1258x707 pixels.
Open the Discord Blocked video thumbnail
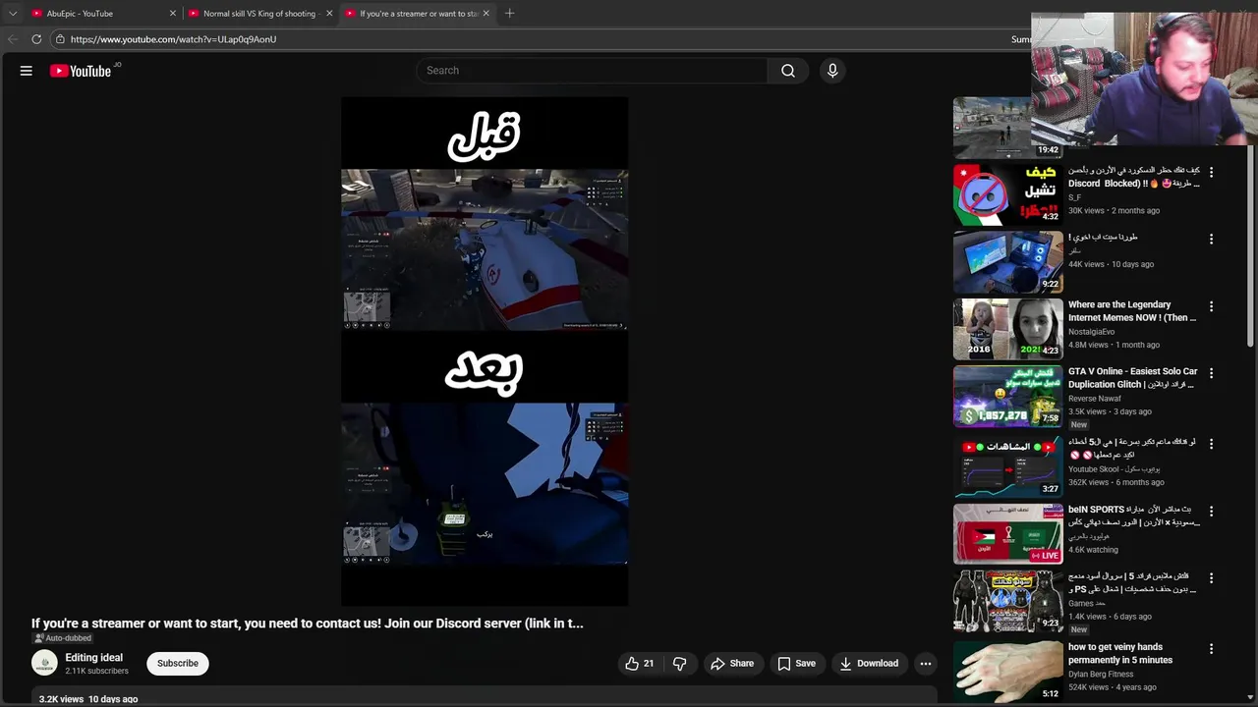pos(1008,194)
